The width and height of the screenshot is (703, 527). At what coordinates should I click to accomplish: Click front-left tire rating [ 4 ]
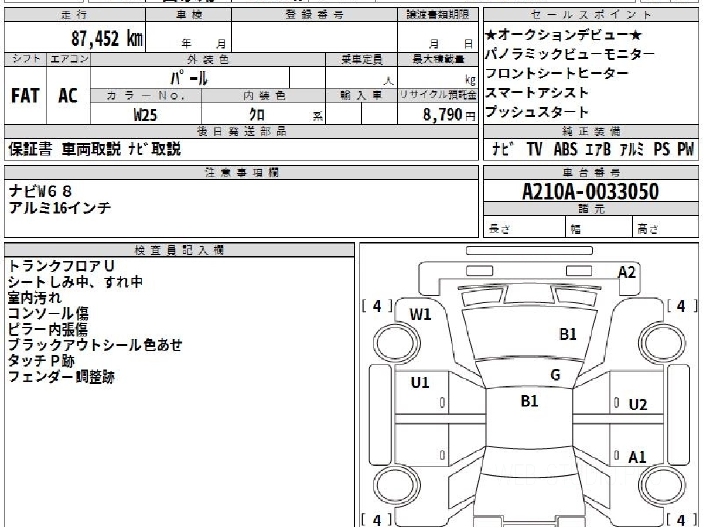(x=377, y=306)
